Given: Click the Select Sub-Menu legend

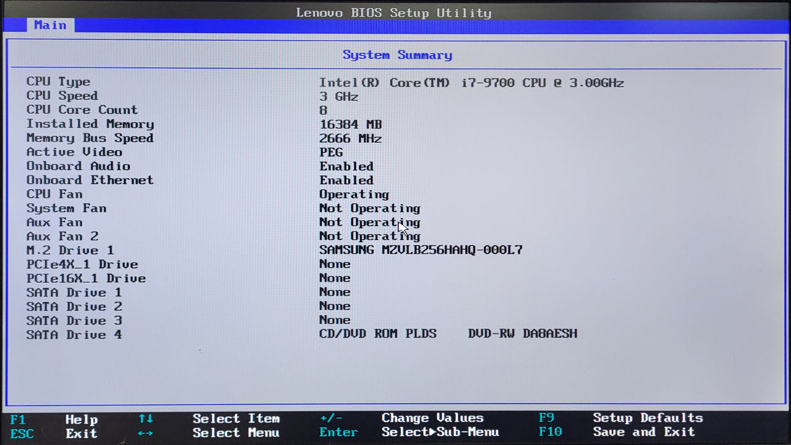Looking at the screenshot, I should pyautogui.click(x=440, y=432).
